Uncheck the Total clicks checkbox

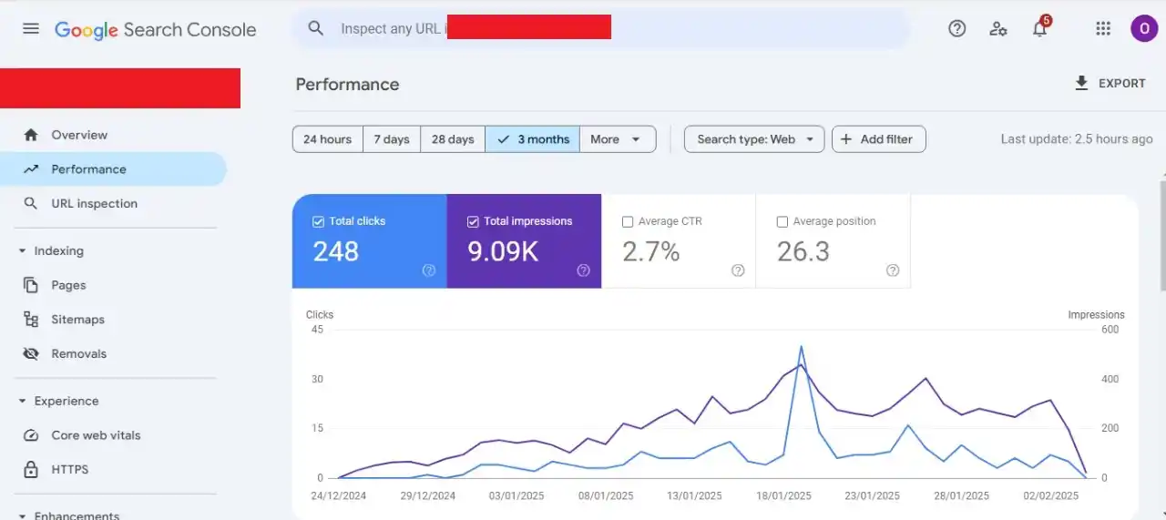click(318, 221)
